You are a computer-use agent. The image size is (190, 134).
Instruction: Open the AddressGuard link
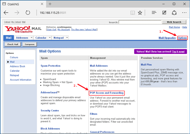[50, 92]
